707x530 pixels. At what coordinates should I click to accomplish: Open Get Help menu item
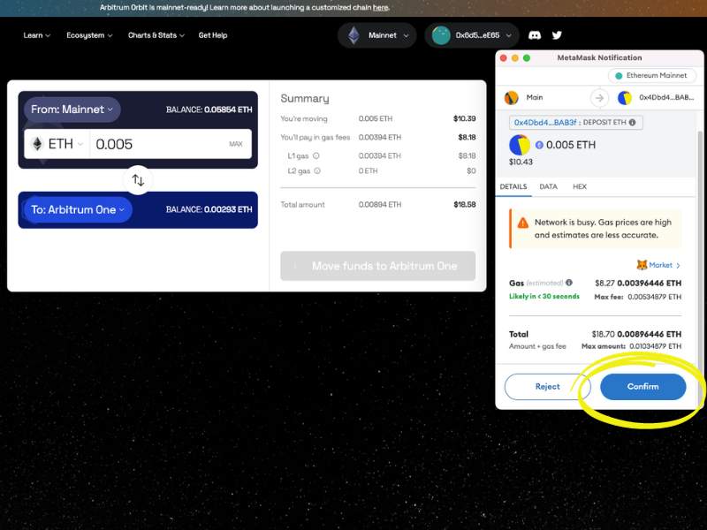tap(213, 35)
